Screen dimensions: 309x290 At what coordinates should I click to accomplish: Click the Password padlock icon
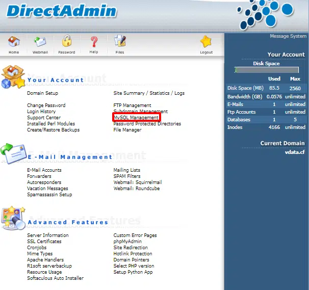click(67, 41)
